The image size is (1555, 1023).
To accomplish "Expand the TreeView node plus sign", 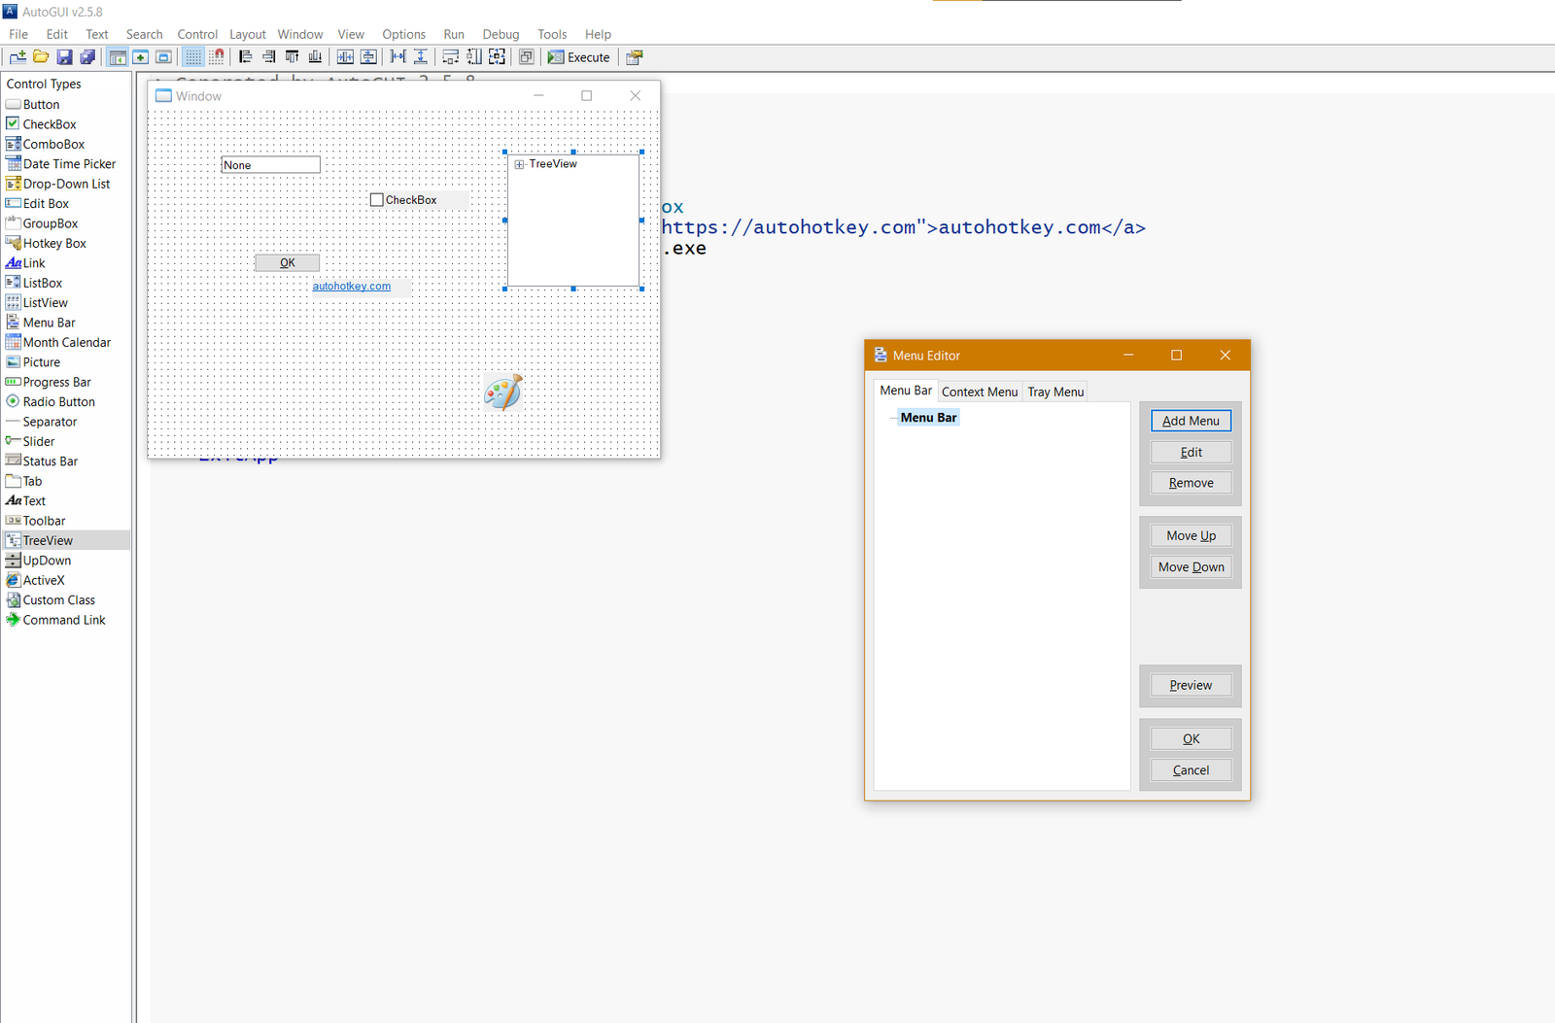I will tap(520, 164).
